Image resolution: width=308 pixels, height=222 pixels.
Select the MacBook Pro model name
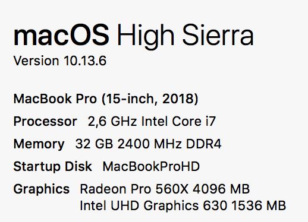point(55,99)
